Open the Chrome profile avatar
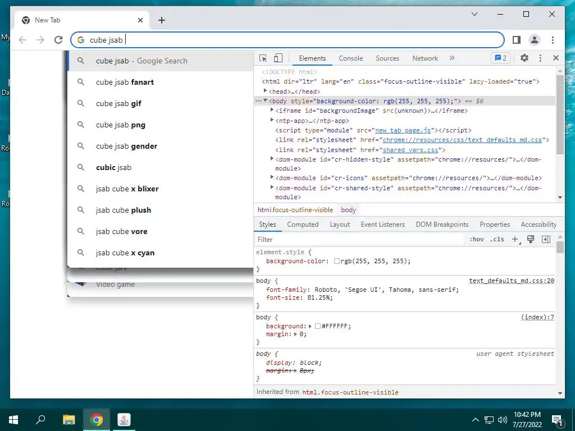Viewport: 575px width, 431px height. click(535, 40)
